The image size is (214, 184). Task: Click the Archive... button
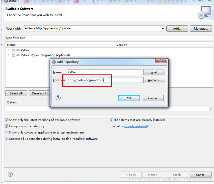(x=154, y=80)
